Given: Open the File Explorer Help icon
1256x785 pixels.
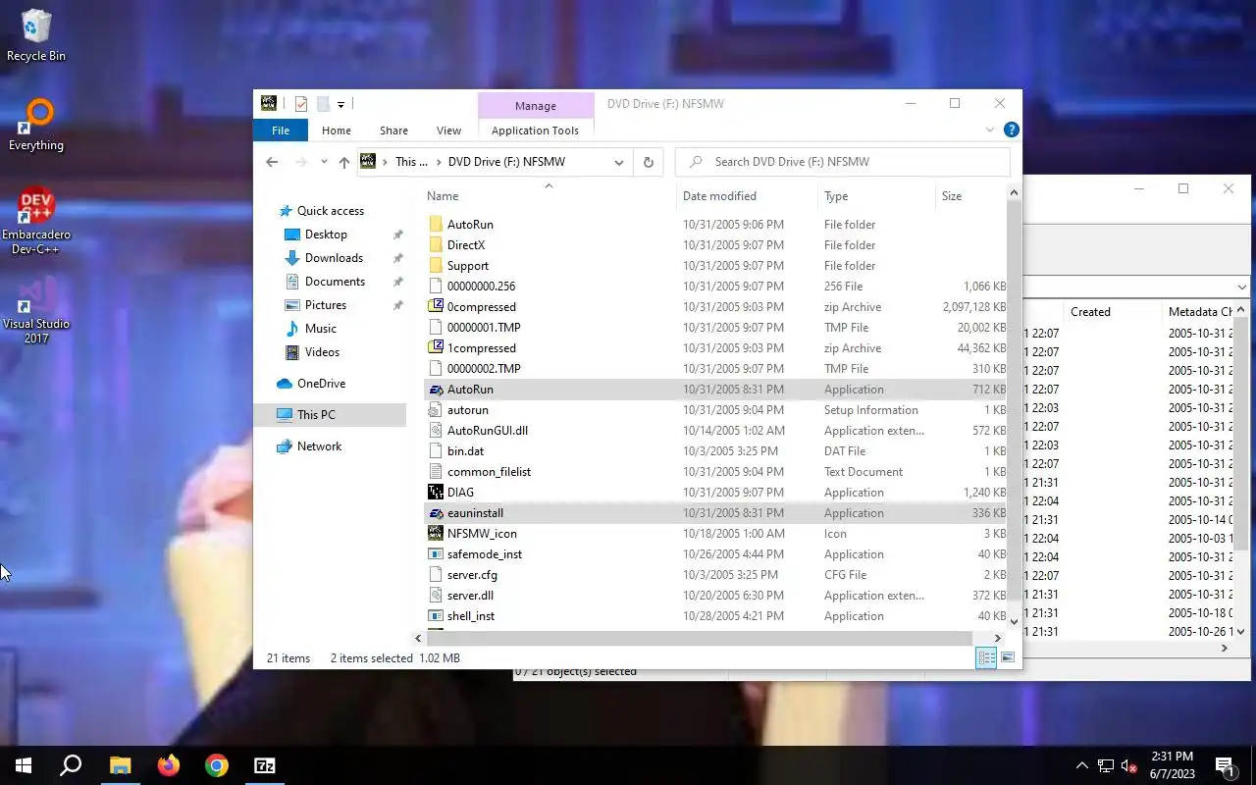Looking at the screenshot, I should [1012, 130].
